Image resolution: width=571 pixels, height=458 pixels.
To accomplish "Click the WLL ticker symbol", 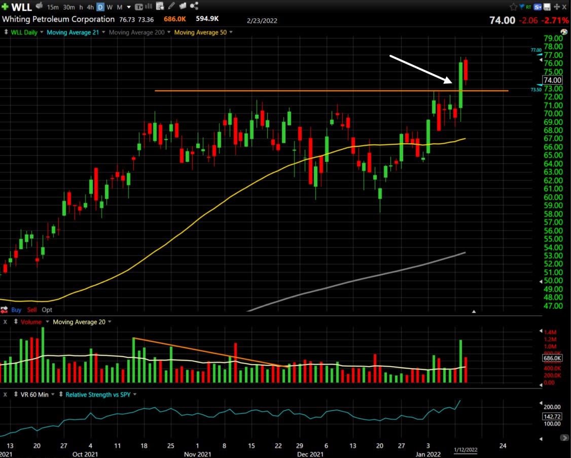I will pos(21,7).
